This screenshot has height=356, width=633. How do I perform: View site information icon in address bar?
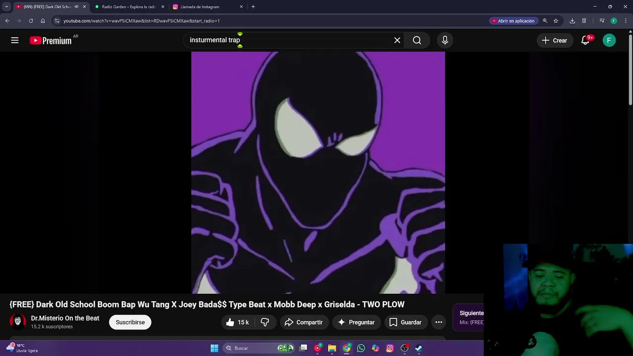(x=57, y=21)
